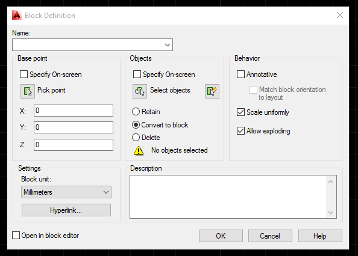Open the Name dropdown list arrow
This screenshot has width=358, height=256.
[x=168, y=45]
